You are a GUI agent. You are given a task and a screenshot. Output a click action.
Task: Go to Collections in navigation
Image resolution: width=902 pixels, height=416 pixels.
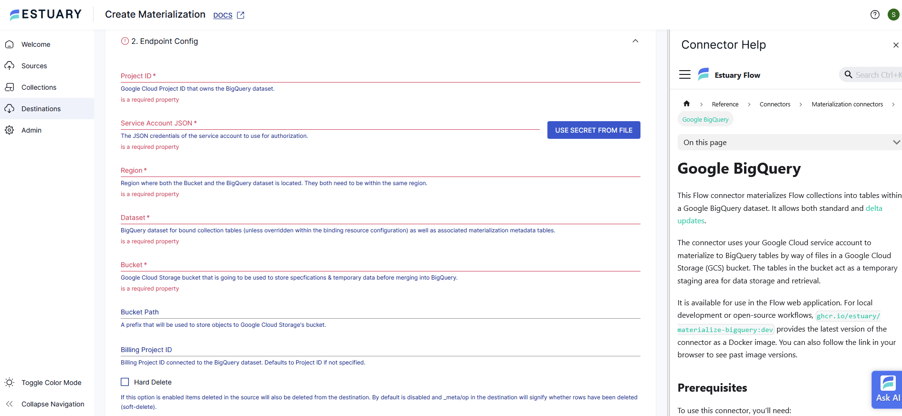(47, 87)
